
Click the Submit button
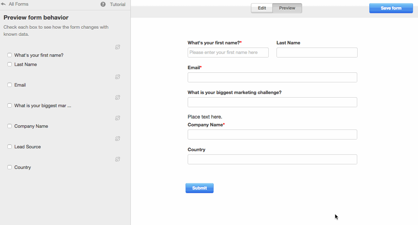[x=199, y=188]
